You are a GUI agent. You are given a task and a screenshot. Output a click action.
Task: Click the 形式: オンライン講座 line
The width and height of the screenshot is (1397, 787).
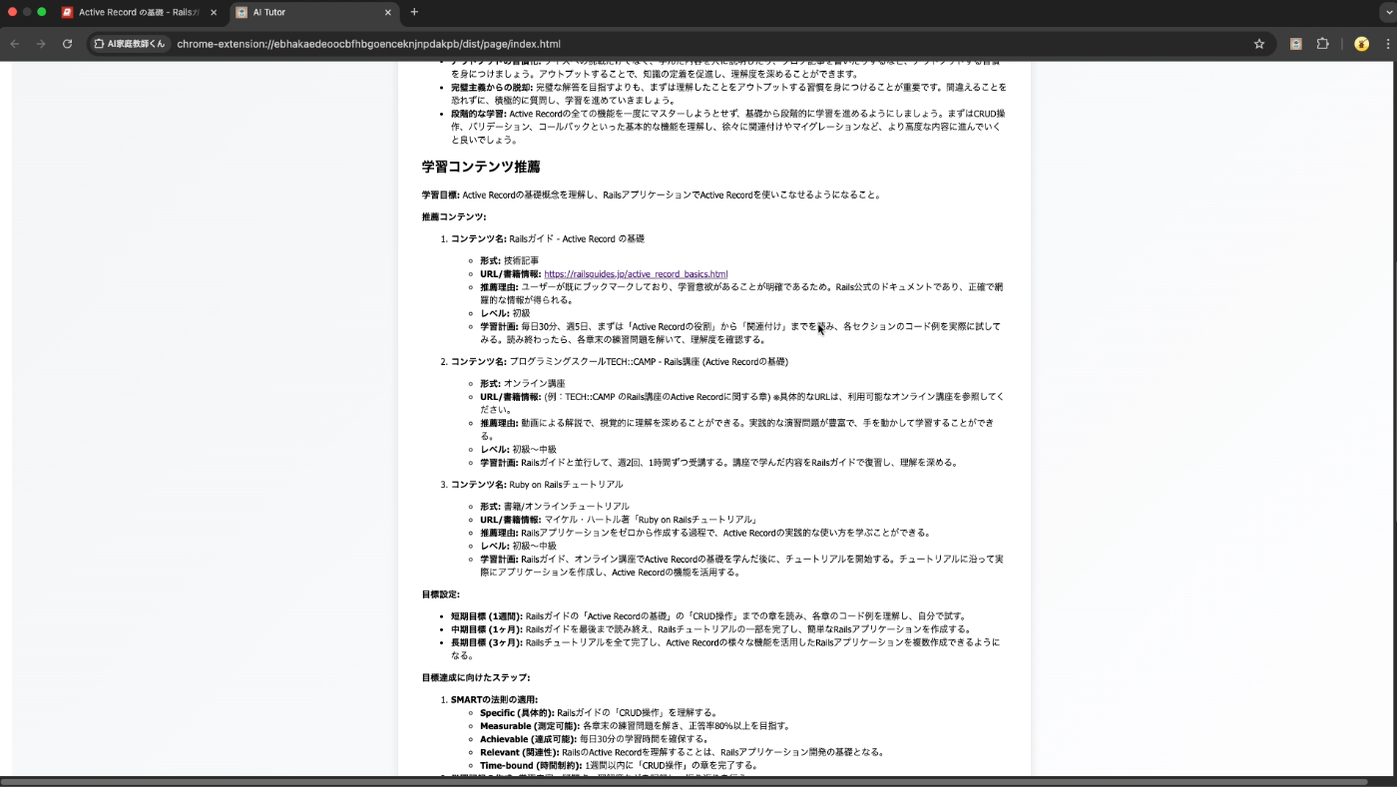pyautogui.click(x=522, y=383)
